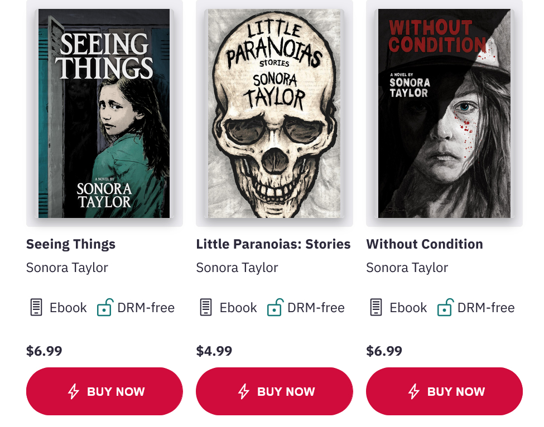Open the Little Paranoias: Stories title link

(x=273, y=244)
